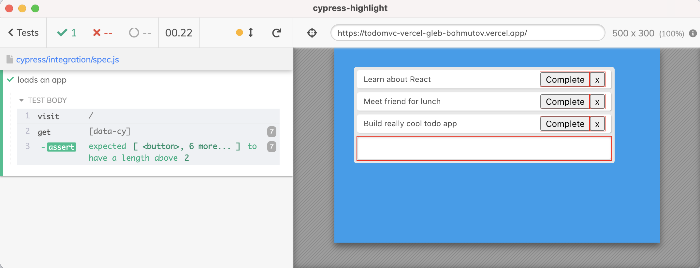Open the selector playground crosshair icon

[x=312, y=33]
